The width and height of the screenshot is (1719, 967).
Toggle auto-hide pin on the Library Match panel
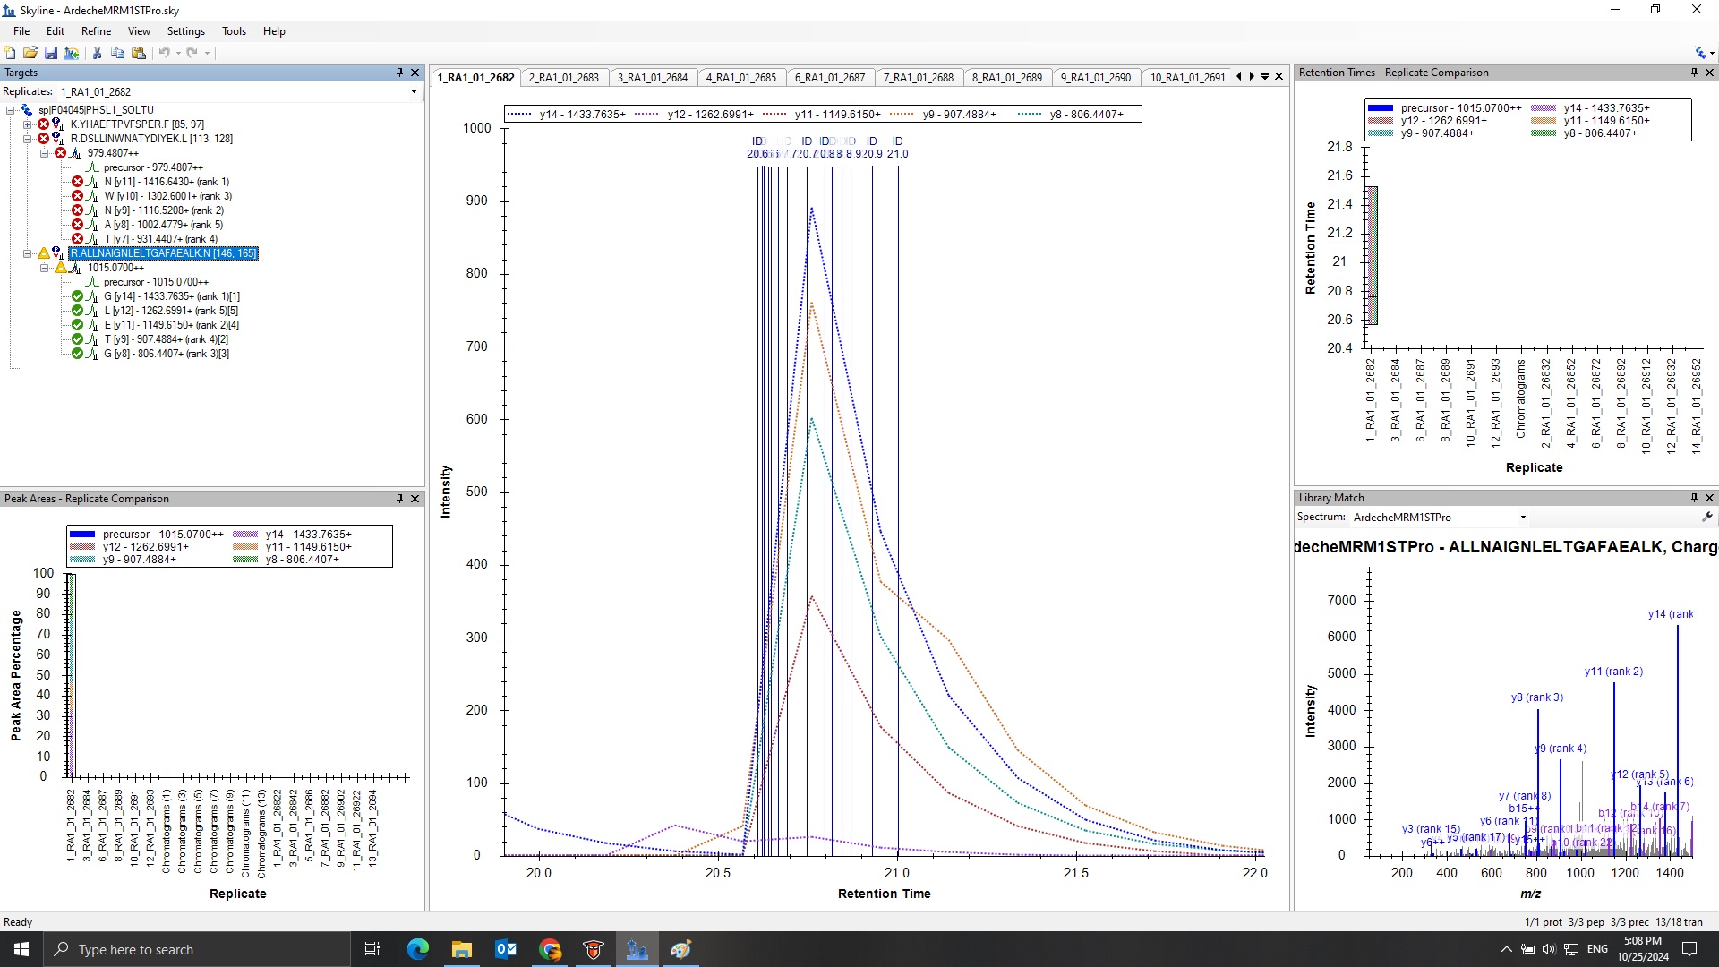tap(1693, 498)
